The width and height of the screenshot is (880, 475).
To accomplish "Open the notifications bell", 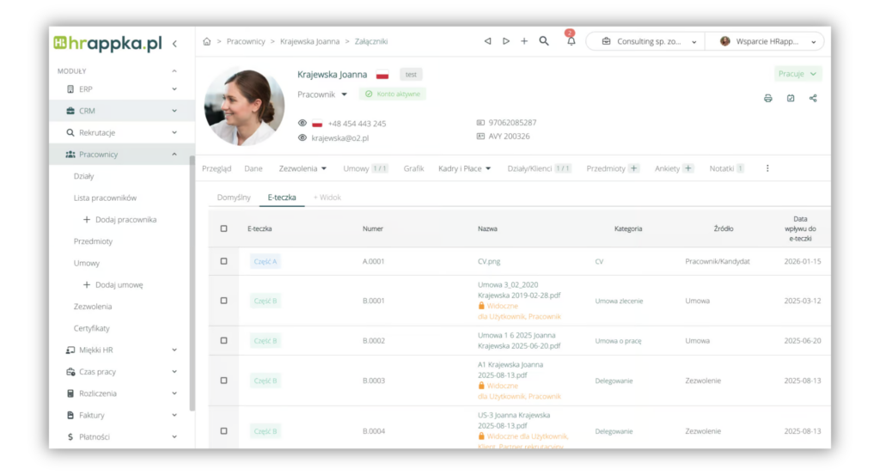I will tap(571, 41).
